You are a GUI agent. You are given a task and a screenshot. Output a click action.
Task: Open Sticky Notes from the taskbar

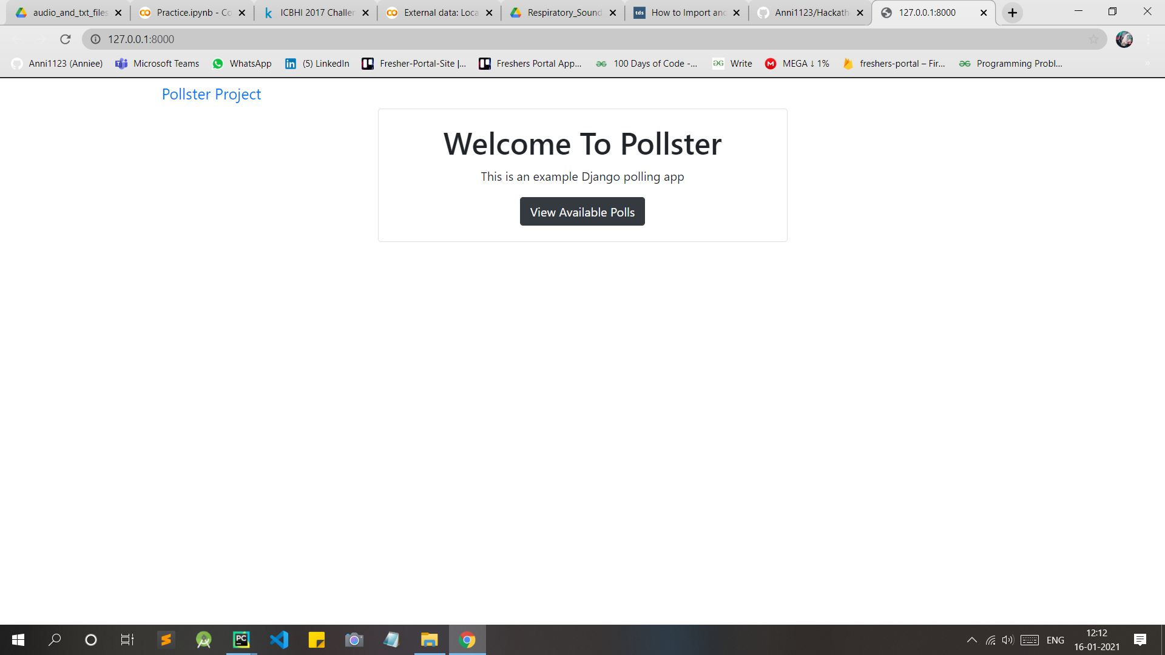(317, 640)
